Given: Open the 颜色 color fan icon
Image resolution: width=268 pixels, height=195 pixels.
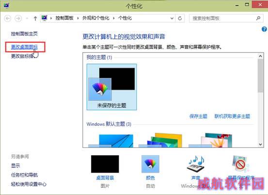Looking at the screenshot, I should pos(150,164).
